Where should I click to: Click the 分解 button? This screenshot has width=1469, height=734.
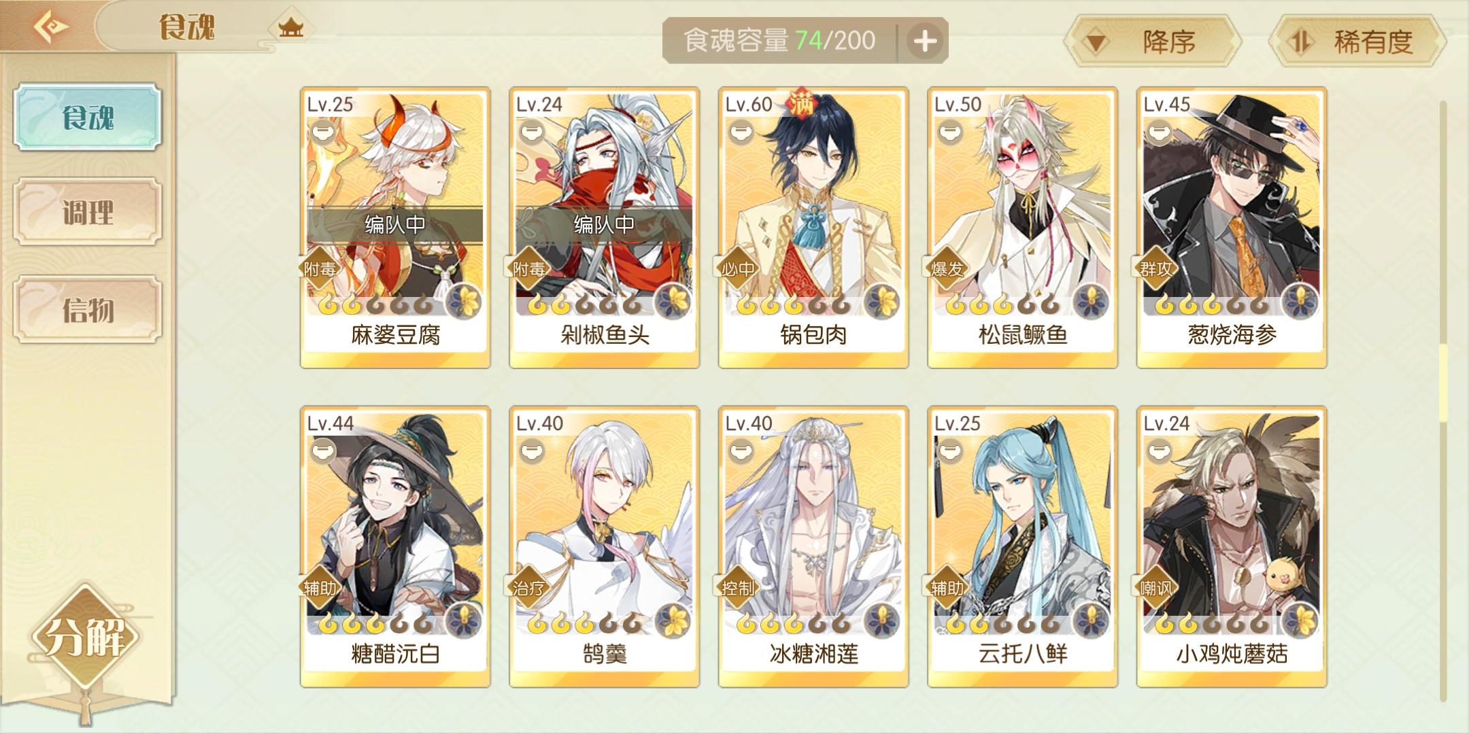84,637
